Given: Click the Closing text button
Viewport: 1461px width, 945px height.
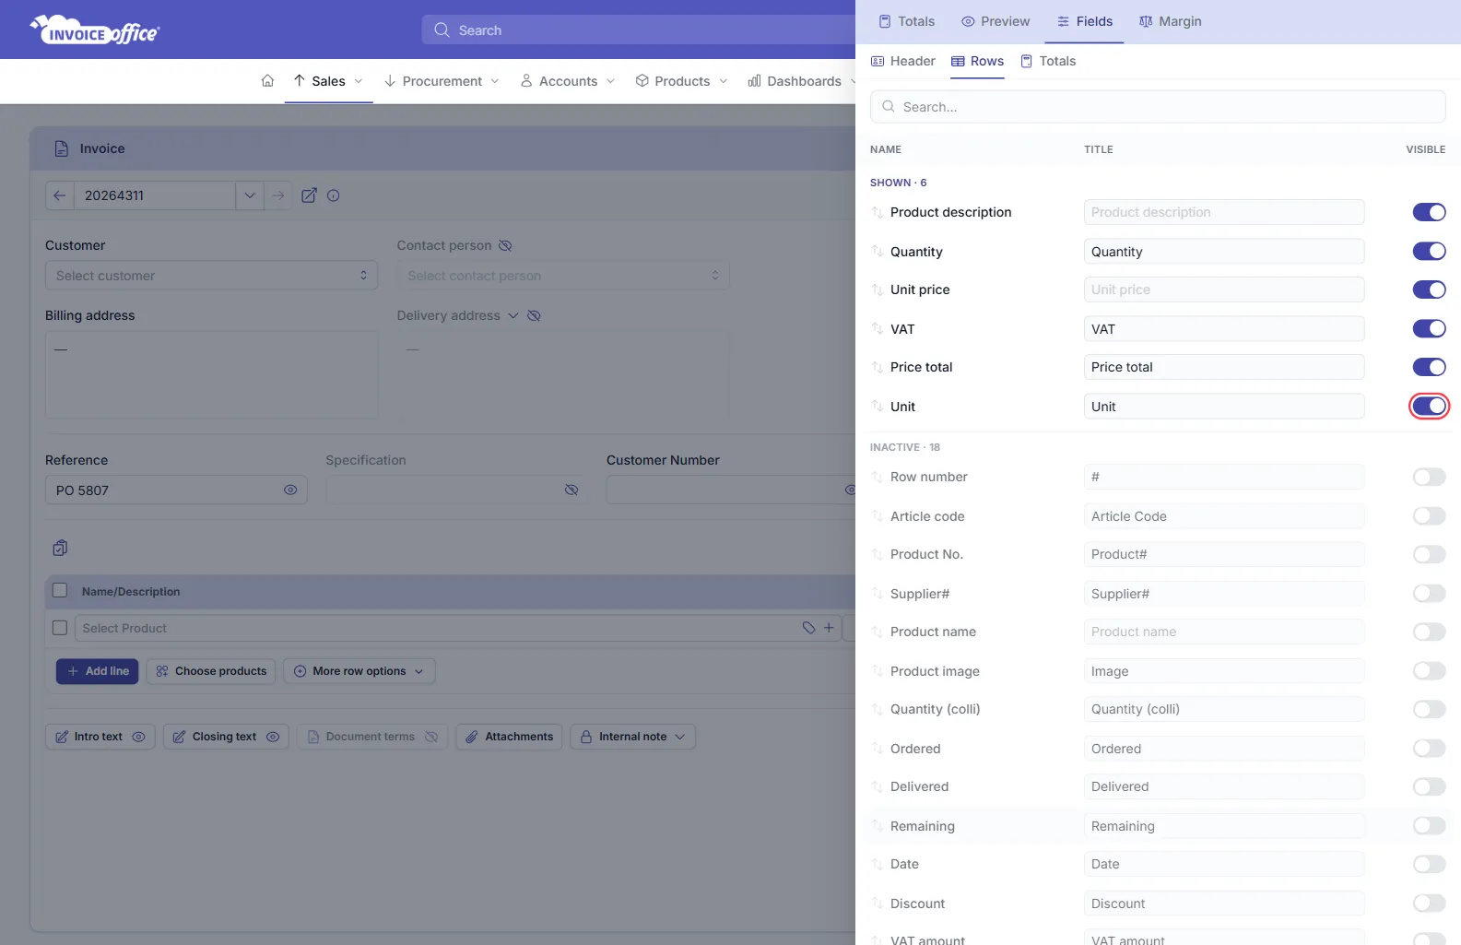Looking at the screenshot, I should point(226,737).
